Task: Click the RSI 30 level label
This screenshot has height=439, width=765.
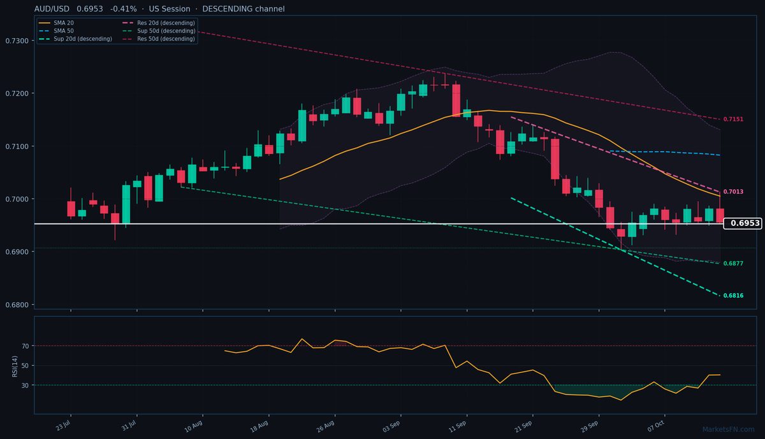Action: tap(26, 386)
